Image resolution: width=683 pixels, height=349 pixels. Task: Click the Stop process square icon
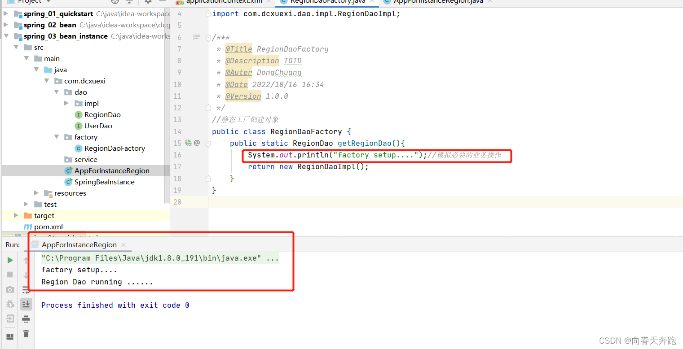tap(10, 275)
